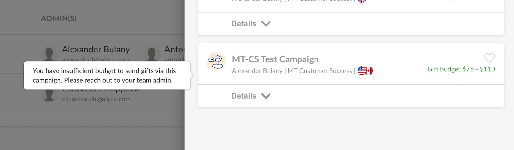The width and height of the screenshot is (514, 150).
Task: Select Anton's profile avatar
Action: pyautogui.click(x=152, y=53)
